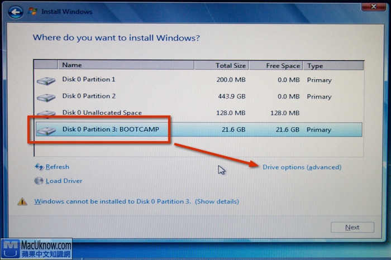This screenshot has height=260, width=391.
Task: Click the 'Windows cannot be installed' warning message
Action: (113, 201)
